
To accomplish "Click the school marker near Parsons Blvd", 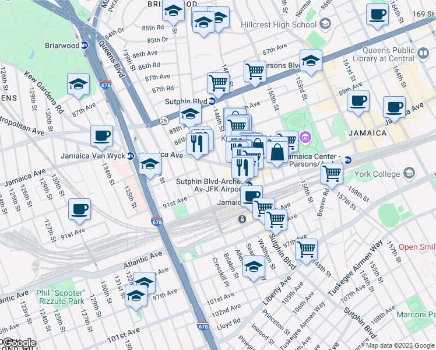I will 311,62.
